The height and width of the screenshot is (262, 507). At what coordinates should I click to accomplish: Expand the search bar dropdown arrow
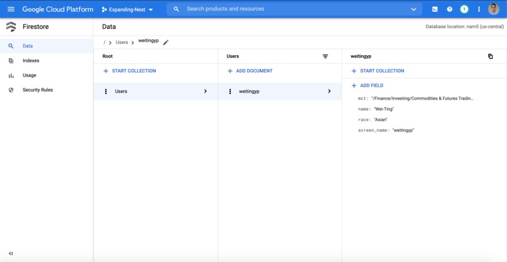click(x=413, y=9)
